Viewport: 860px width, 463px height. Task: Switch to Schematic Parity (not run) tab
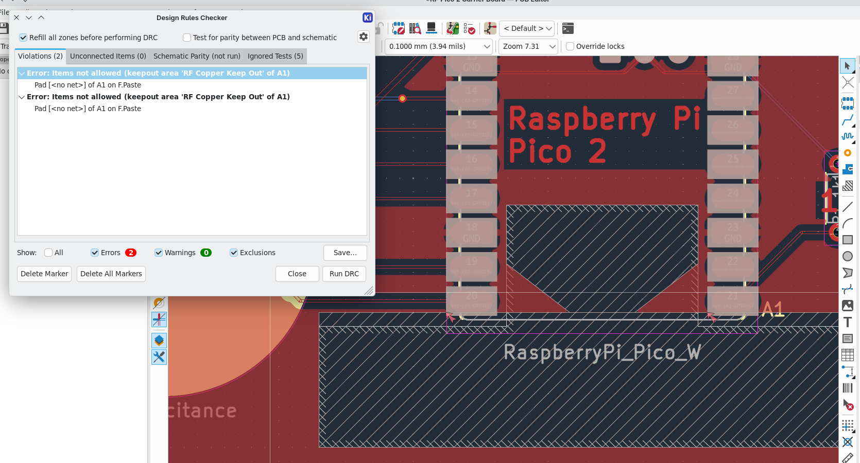(197, 56)
